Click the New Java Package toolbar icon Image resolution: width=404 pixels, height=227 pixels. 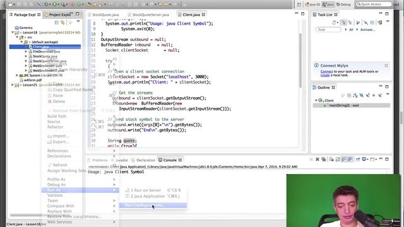tap(73, 4)
